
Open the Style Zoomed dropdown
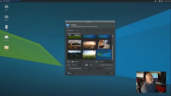(106, 62)
